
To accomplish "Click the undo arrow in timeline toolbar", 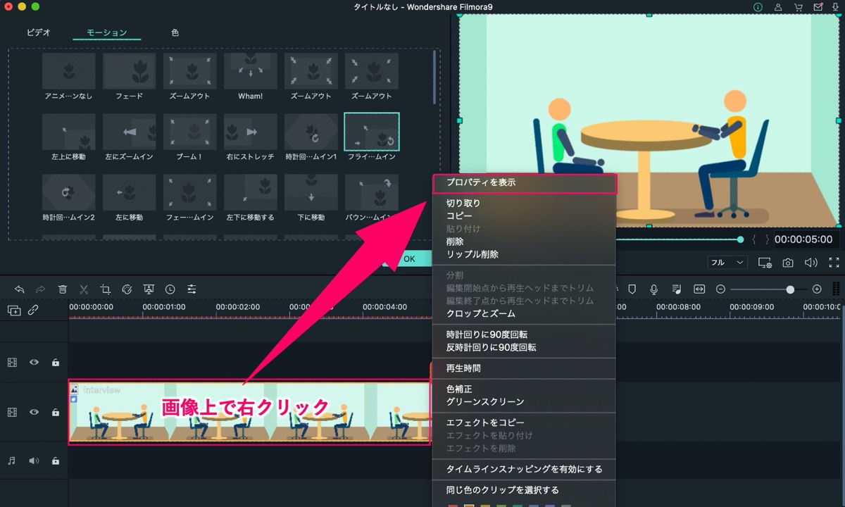I will [19, 289].
